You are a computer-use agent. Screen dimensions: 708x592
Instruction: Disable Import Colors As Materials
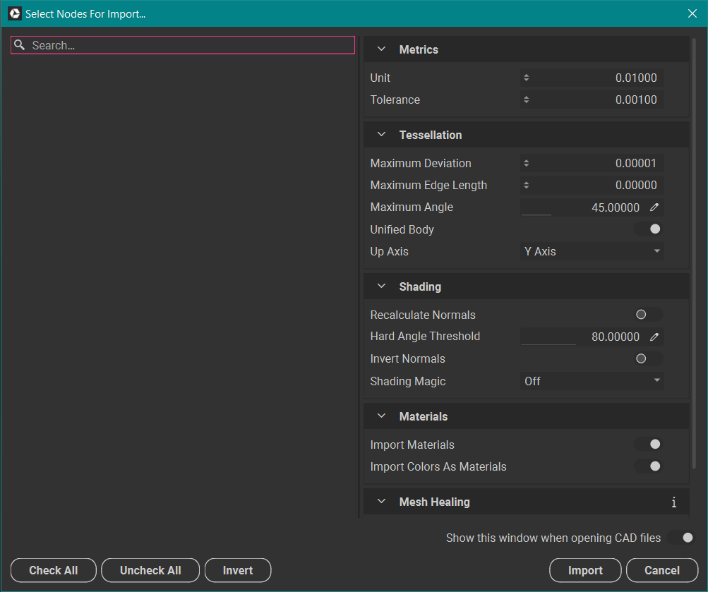648,466
